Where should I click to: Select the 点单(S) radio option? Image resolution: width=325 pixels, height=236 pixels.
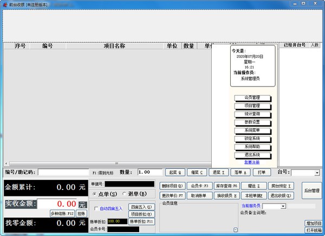[x=94, y=194]
